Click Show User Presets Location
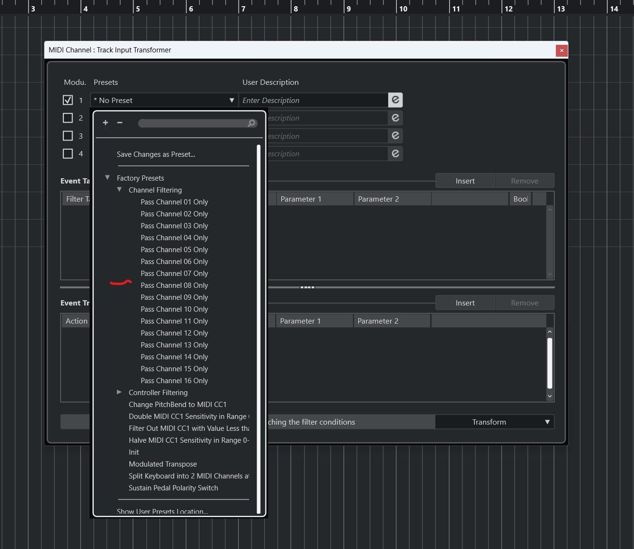 pos(162,511)
